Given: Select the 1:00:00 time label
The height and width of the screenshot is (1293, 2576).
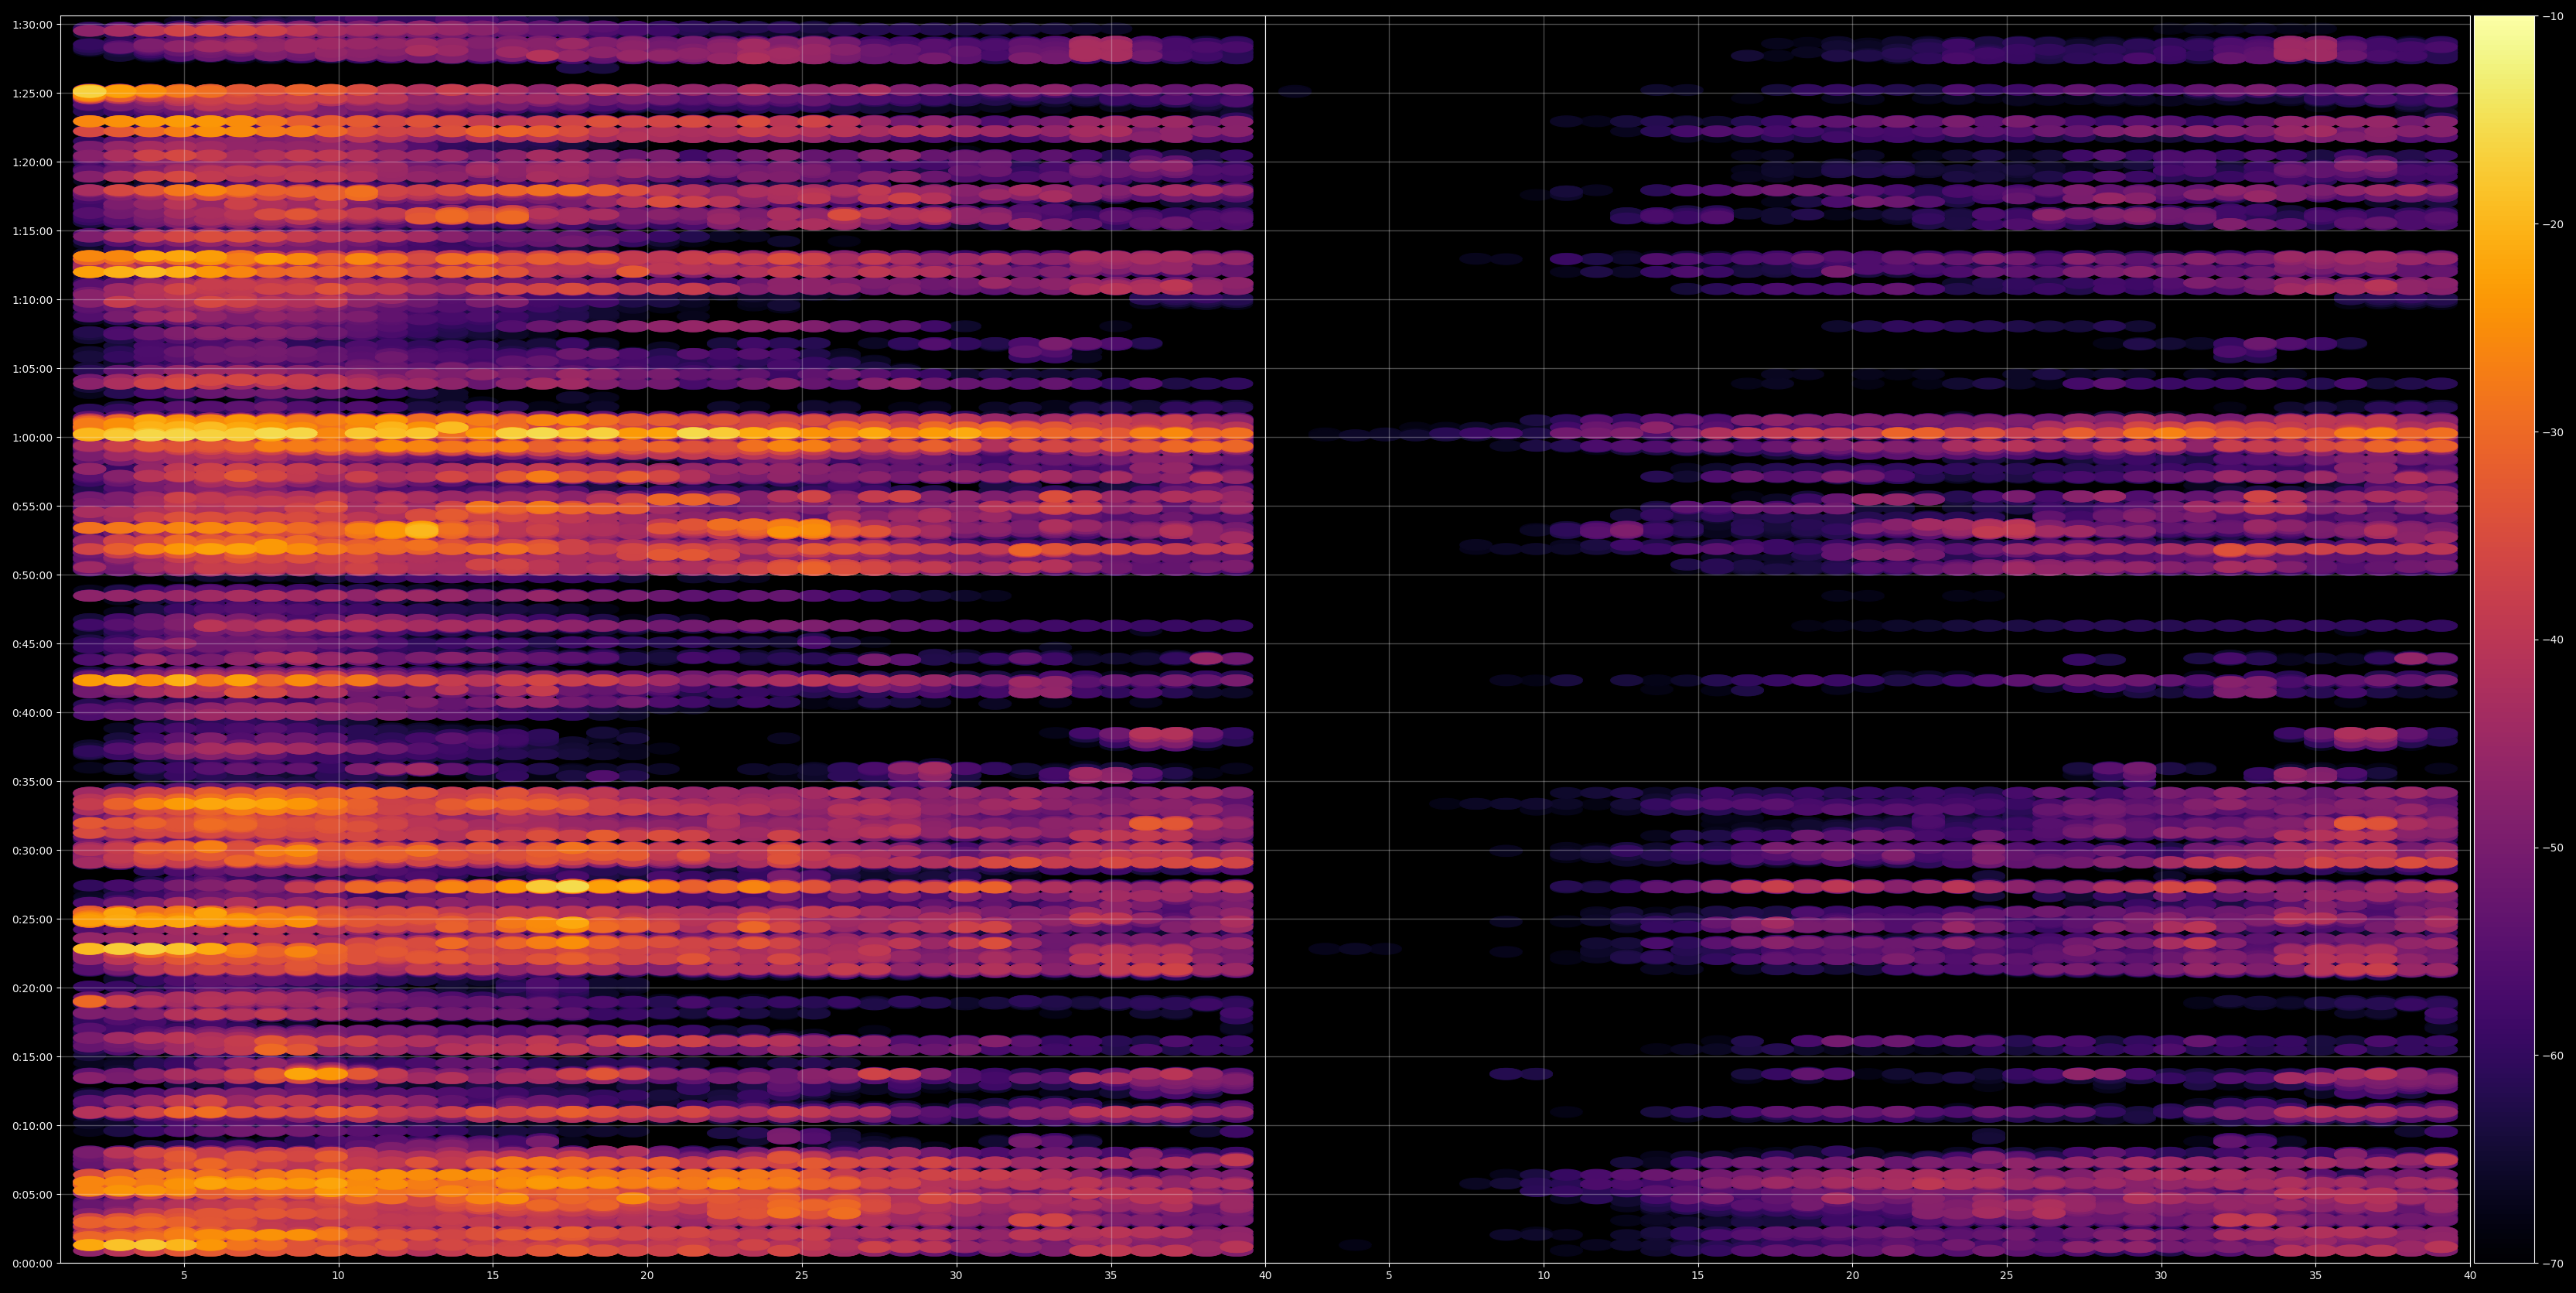Looking at the screenshot, I should pos(32,437).
